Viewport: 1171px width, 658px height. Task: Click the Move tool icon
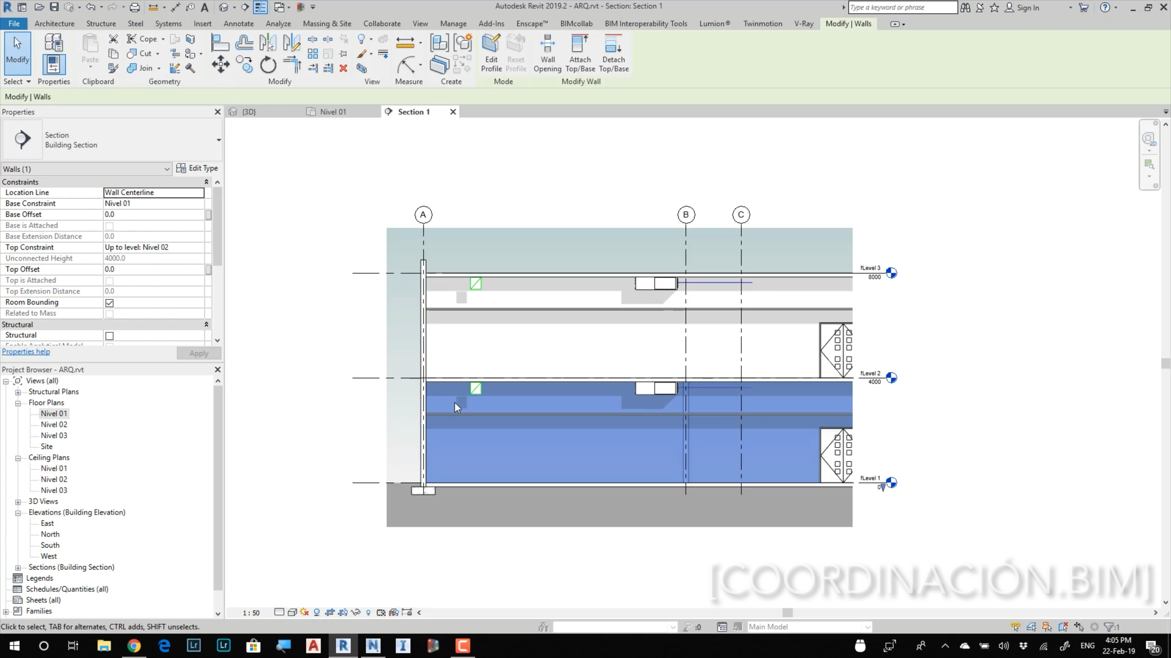(x=220, y=64)
